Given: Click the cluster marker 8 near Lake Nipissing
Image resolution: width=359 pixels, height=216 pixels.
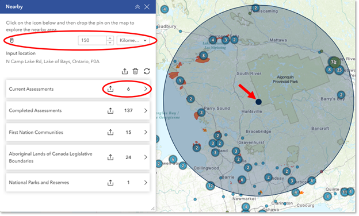Looking at the screenshot, I should 203,55.
